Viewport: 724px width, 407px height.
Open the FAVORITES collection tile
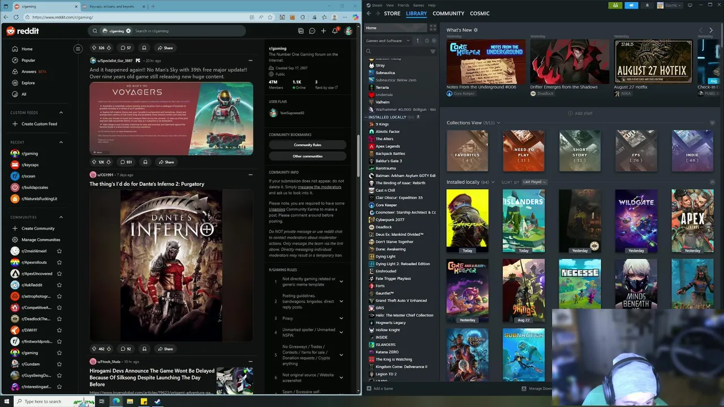point(467,151)
